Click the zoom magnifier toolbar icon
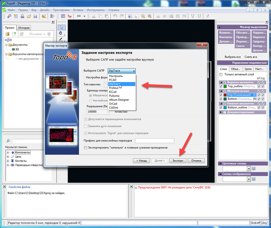 (x=143, y=16)
